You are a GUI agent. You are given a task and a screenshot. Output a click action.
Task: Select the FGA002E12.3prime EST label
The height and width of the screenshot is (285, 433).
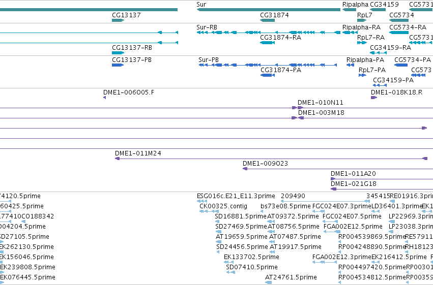342,257
